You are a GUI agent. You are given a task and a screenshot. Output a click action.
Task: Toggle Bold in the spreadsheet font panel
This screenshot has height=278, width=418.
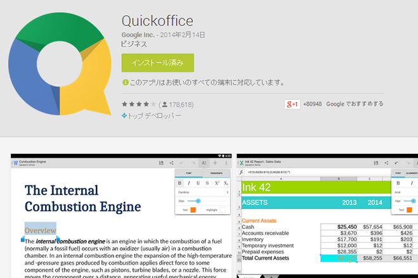[x=398, y=183]
